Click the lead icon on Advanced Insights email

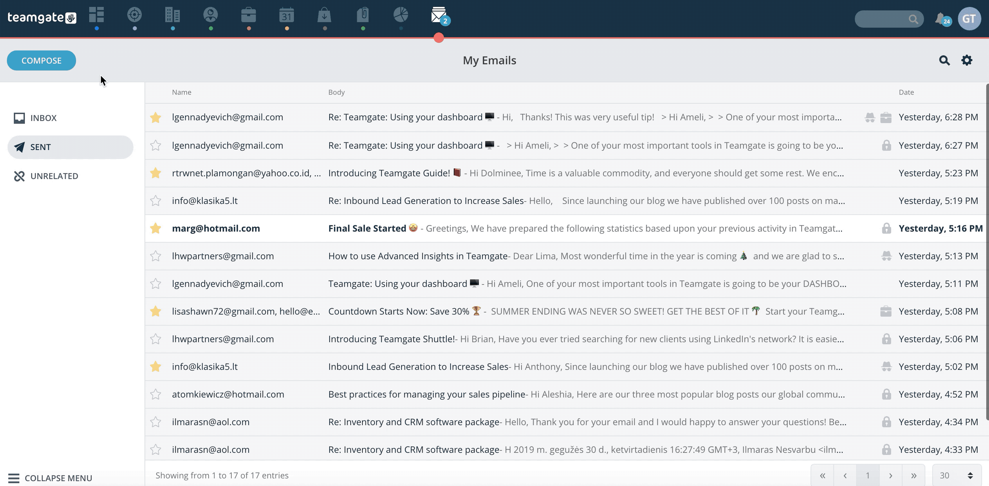pyautogui.click(x=886, y=256)
